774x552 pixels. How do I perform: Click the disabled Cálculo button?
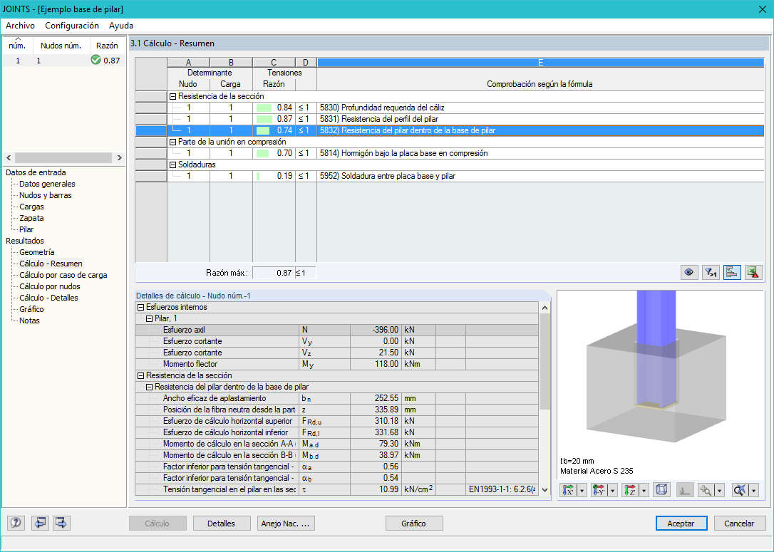(158, 524)
